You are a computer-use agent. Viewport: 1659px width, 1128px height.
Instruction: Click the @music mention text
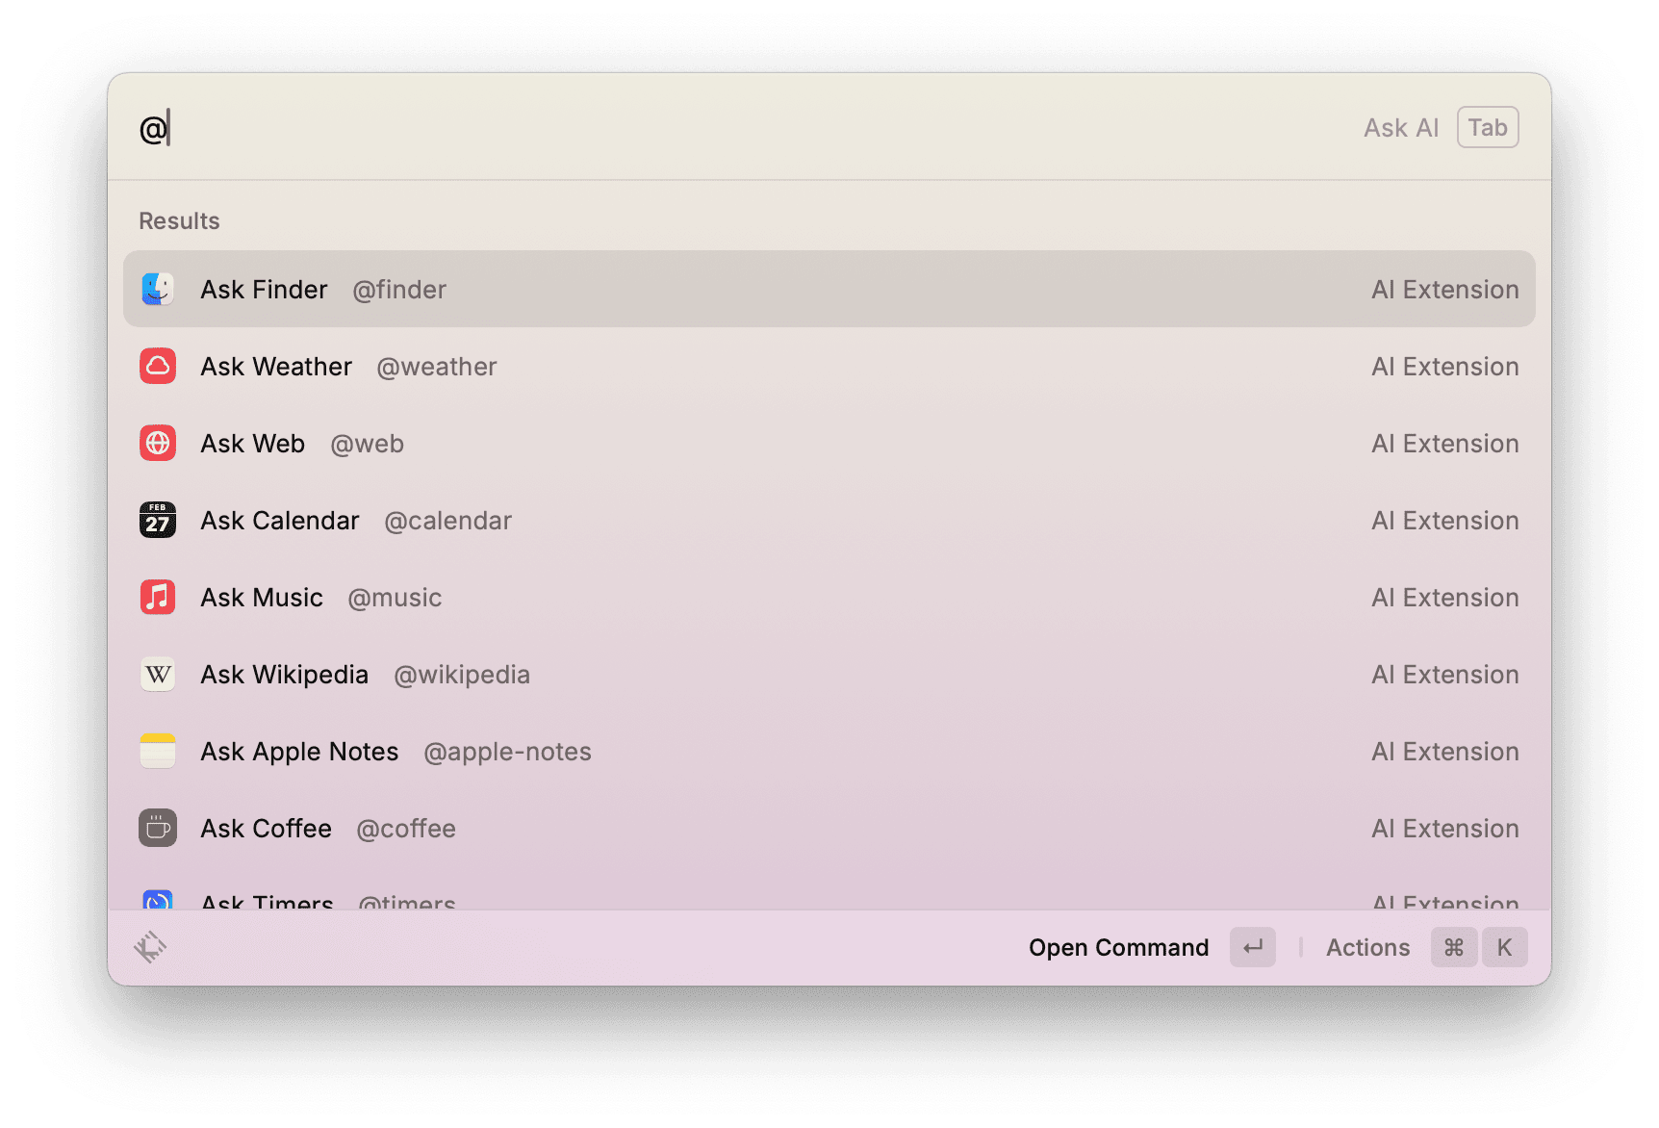tap(395, 598)
